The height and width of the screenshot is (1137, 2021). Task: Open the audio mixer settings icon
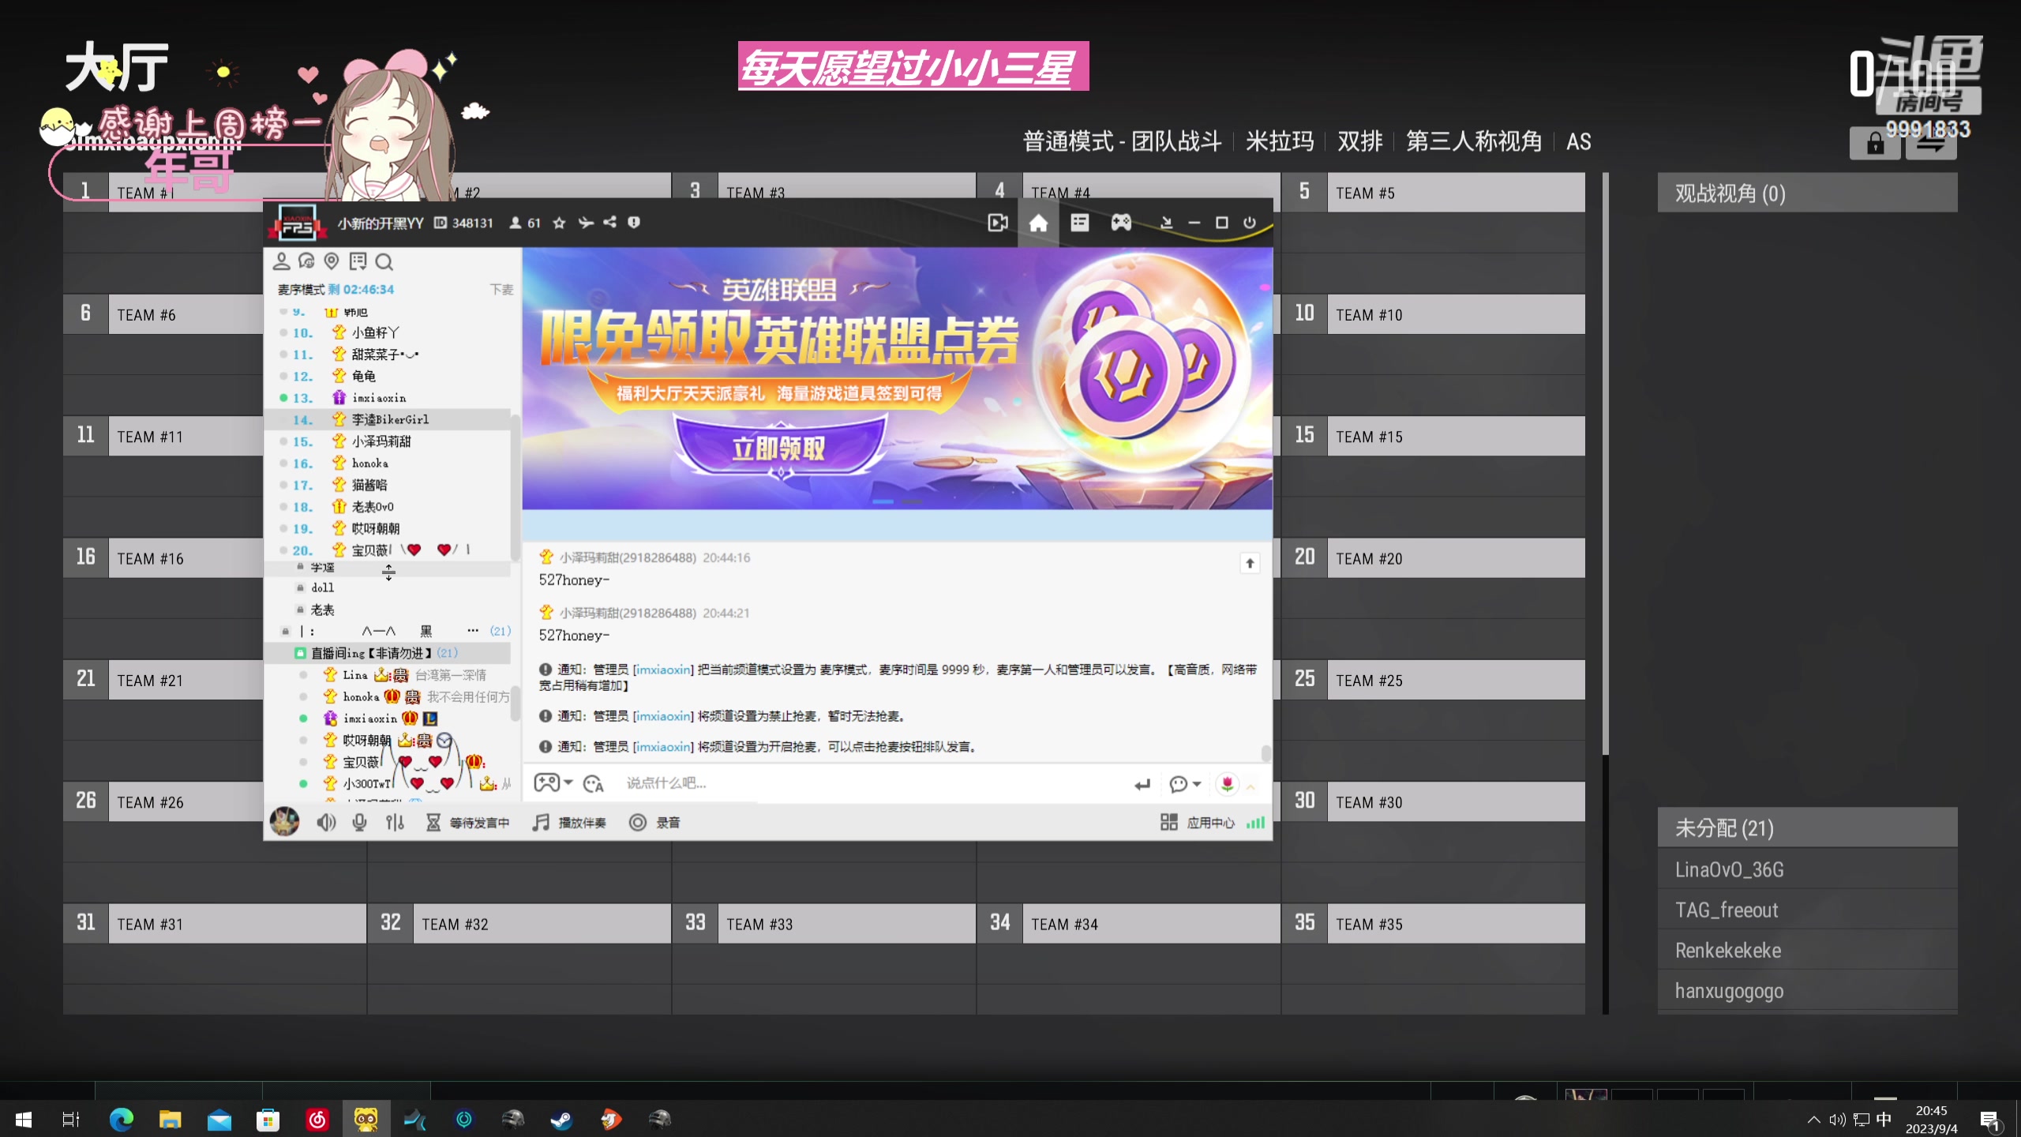(x=395, y=823)
